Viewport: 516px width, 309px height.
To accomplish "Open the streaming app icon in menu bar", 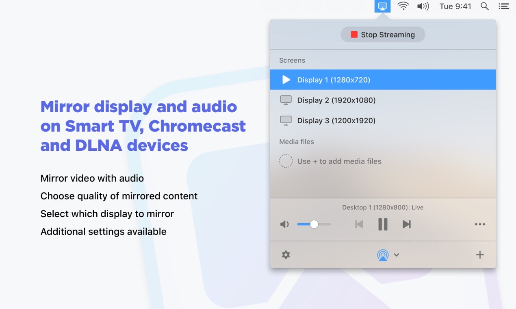I will pos(382,6).
